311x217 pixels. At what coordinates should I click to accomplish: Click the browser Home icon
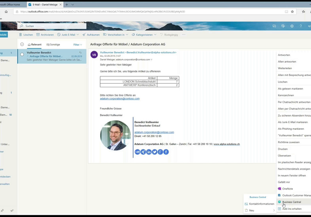click(6, 12)
